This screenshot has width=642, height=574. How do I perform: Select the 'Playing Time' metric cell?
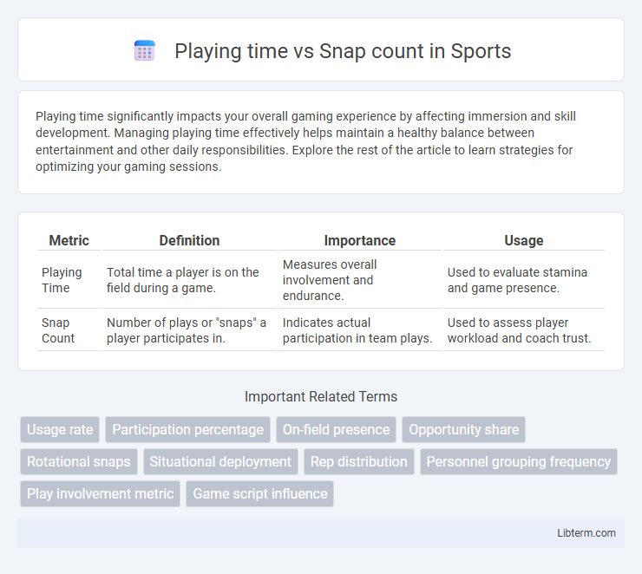[69, 280]
